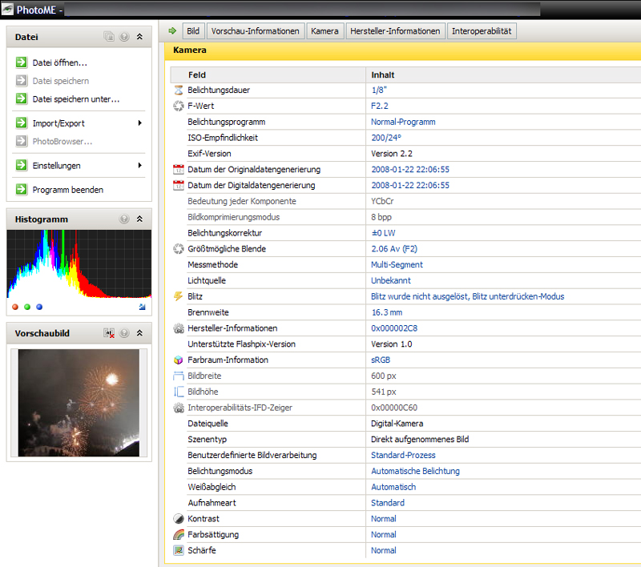
Task: Click Datei öffnen... to open file
Action: 59,62
